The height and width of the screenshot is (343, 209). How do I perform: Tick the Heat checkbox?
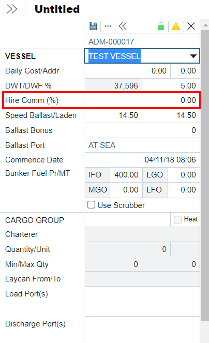pos(177,219)
